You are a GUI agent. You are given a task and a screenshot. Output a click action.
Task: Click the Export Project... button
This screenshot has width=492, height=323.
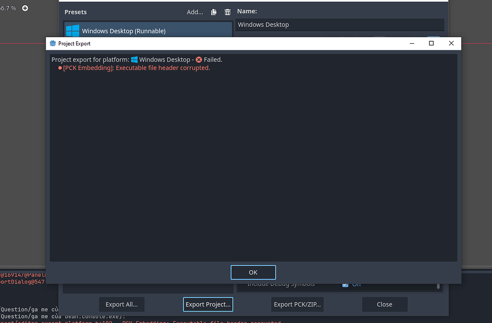point(208,304)
